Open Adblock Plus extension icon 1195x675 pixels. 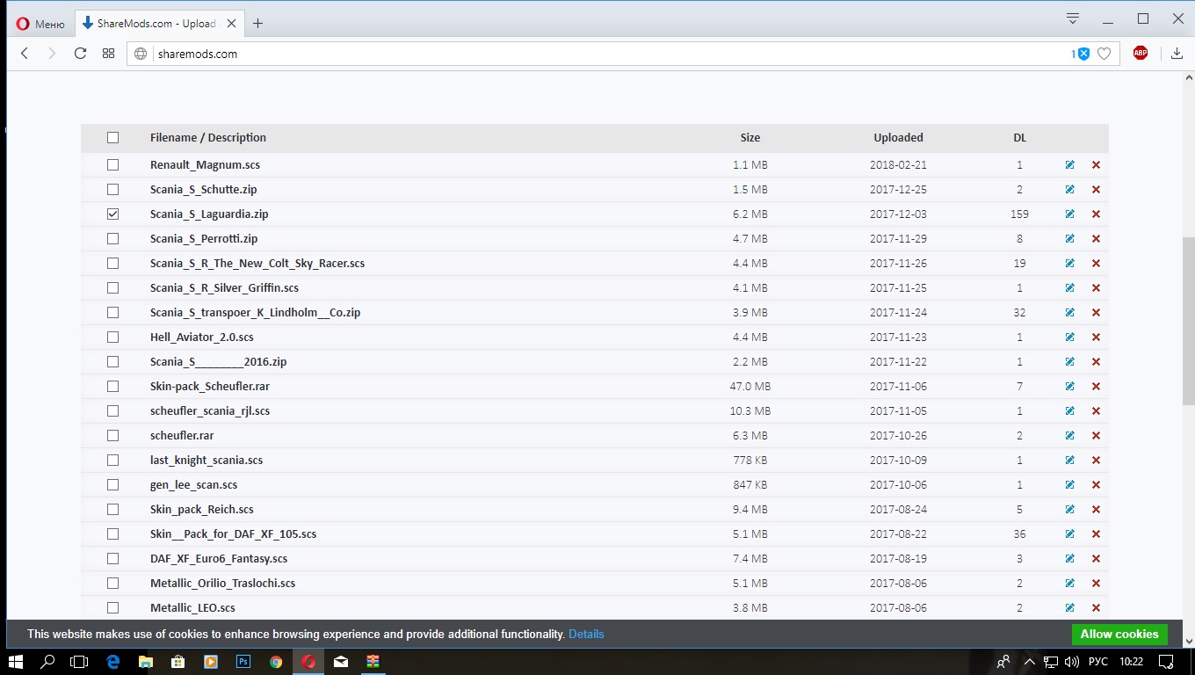1140,54
